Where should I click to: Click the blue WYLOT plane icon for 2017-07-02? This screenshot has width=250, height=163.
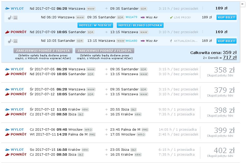[7, 8]
